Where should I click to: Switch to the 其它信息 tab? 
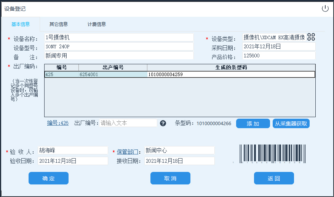click(59, 24)
